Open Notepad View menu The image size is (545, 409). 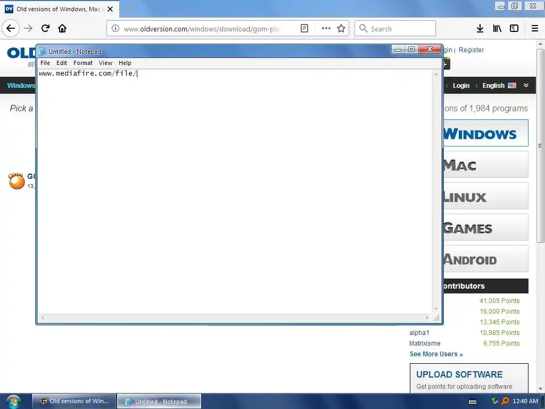pos(105,63)
